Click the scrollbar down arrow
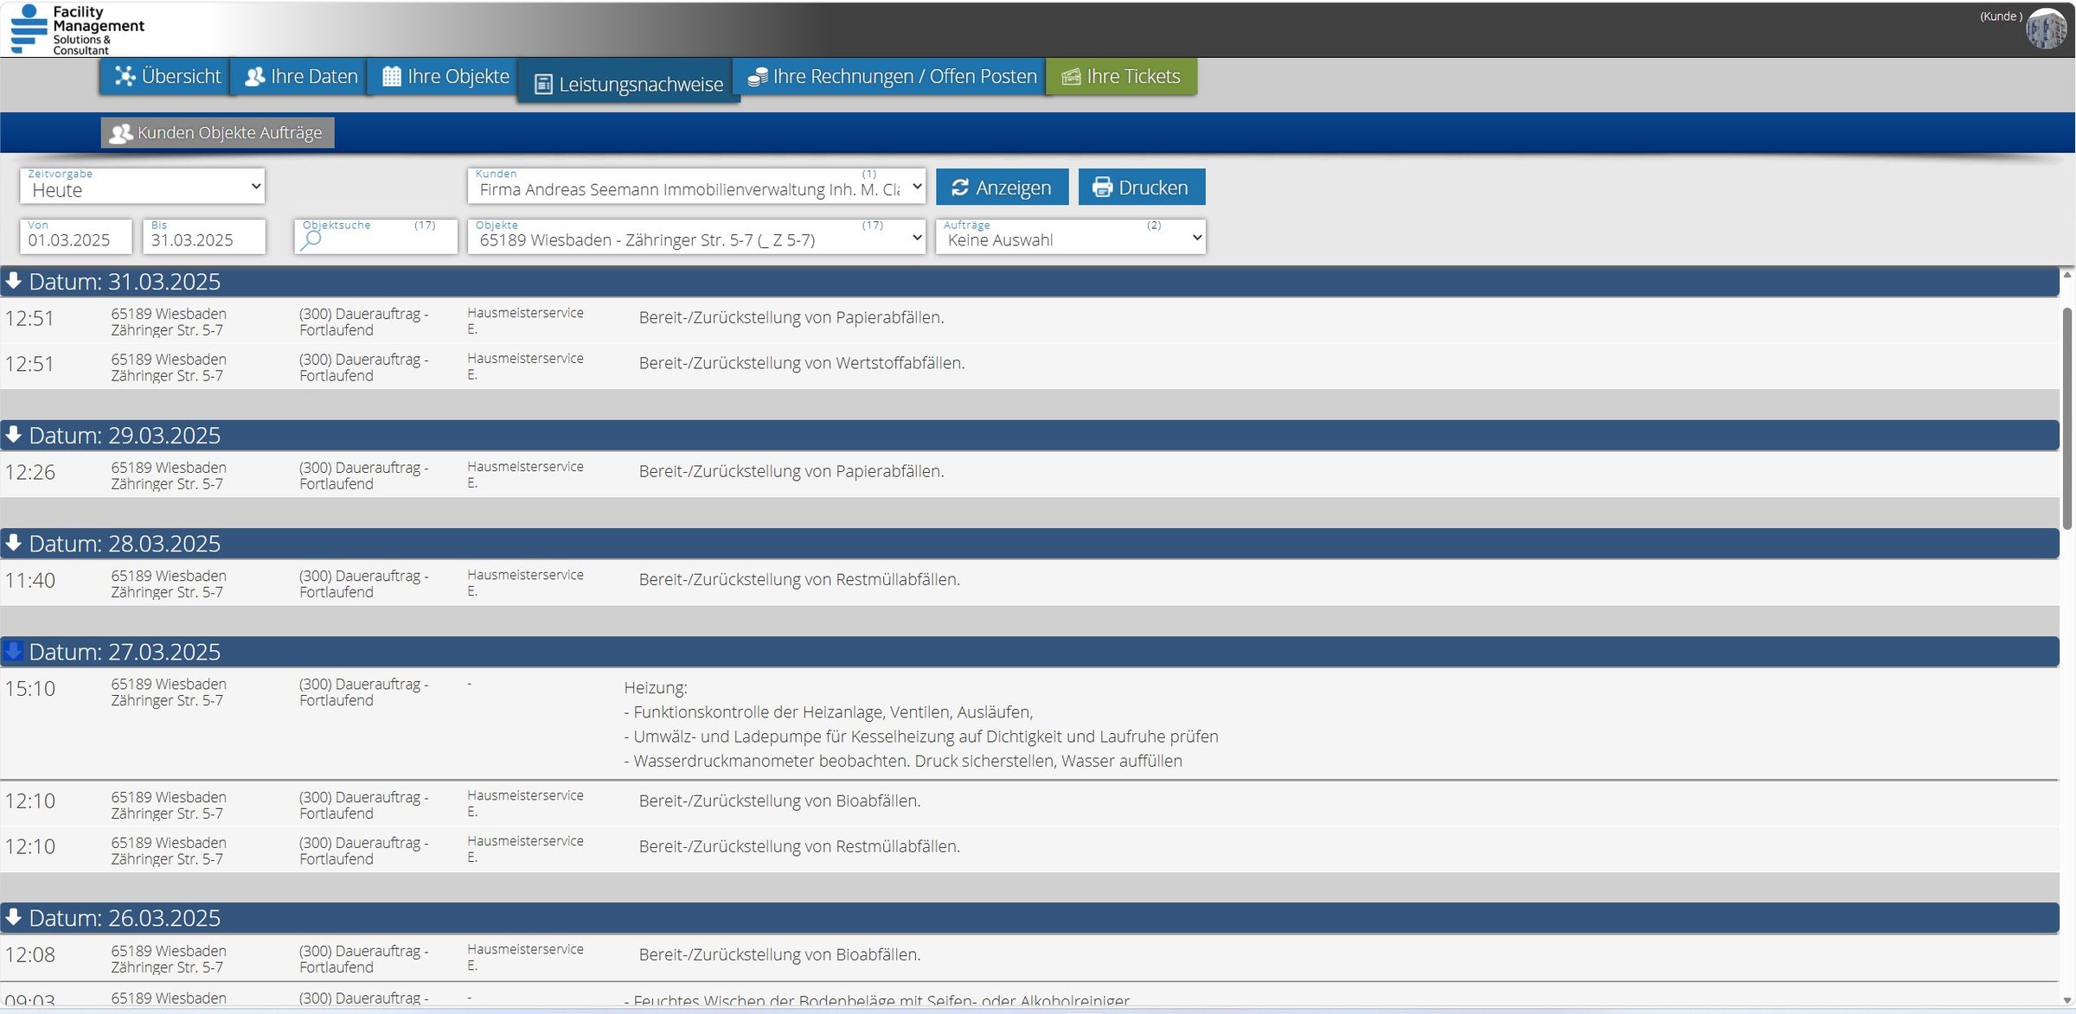This screenshot has width=2076, height=1014. click(2067, 1000)
